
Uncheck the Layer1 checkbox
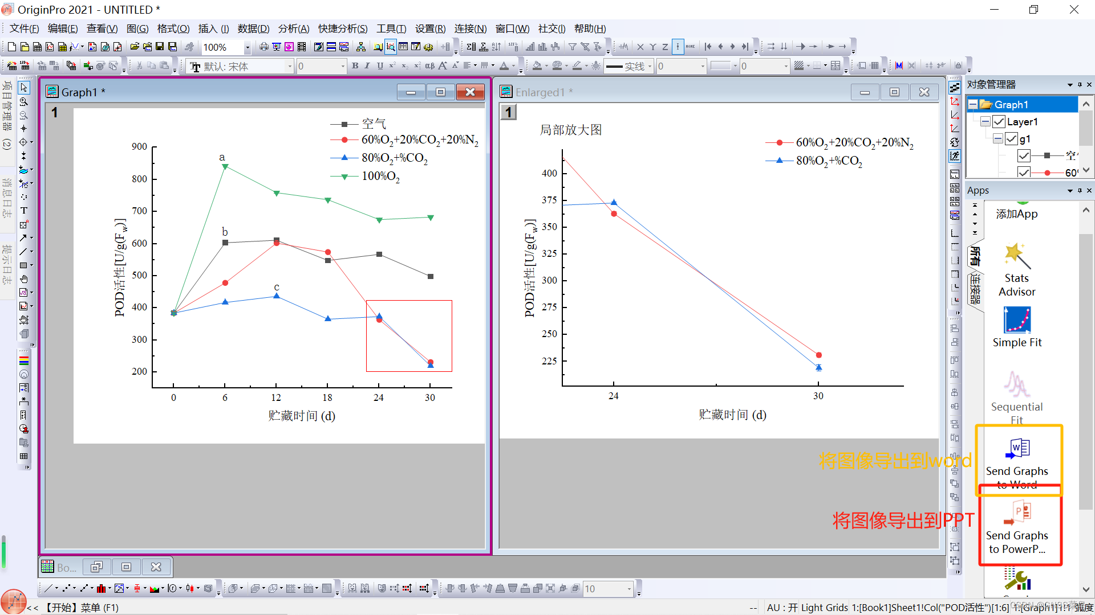pyautogui.click(x=999, y=122)
